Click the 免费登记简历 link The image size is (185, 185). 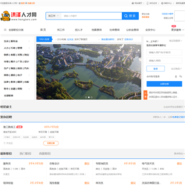[x=178, y=117]
